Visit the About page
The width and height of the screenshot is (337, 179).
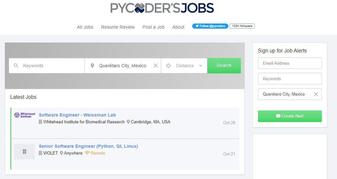[x=178, y=27]
